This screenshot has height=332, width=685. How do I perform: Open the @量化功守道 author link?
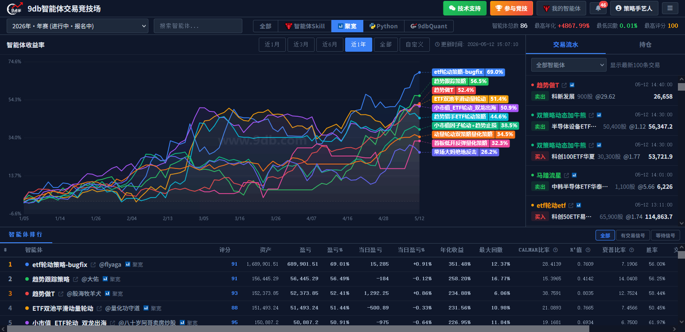pyautogui.click(x=122, y=309)
